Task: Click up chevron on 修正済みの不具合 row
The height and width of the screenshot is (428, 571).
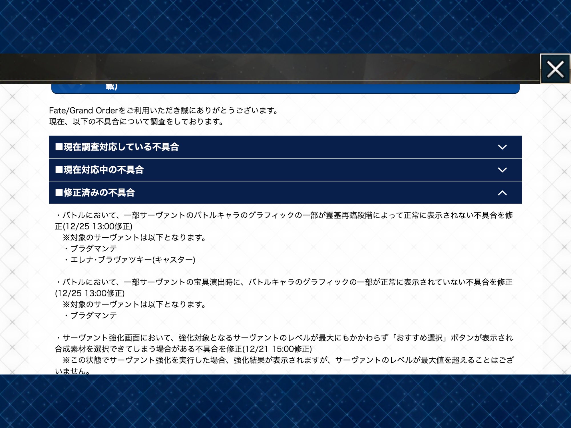Action: coord(502,193)
